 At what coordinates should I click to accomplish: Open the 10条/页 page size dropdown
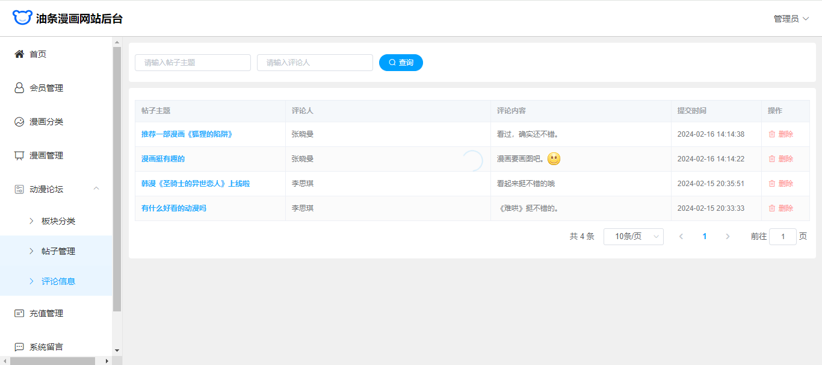[x=633, y=237]
